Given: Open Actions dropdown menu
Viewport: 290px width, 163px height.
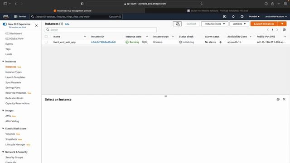Looking at the screenshot, I should click(239, 24).
